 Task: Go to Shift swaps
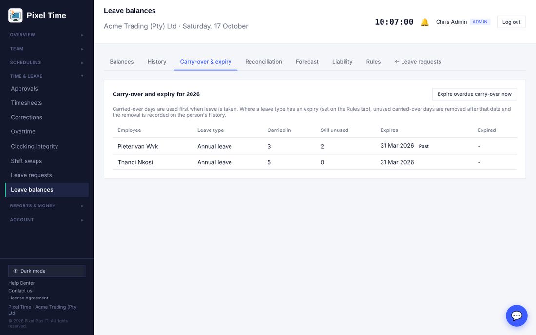pyautogui.click(x=47, y=161)
